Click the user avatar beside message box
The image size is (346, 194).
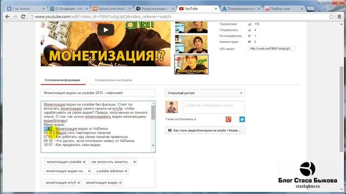[x=171, y=107]
